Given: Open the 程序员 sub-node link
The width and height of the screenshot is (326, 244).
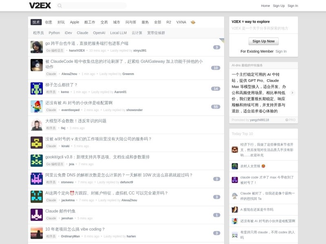Looking at the screenshot, I should 38,33.
